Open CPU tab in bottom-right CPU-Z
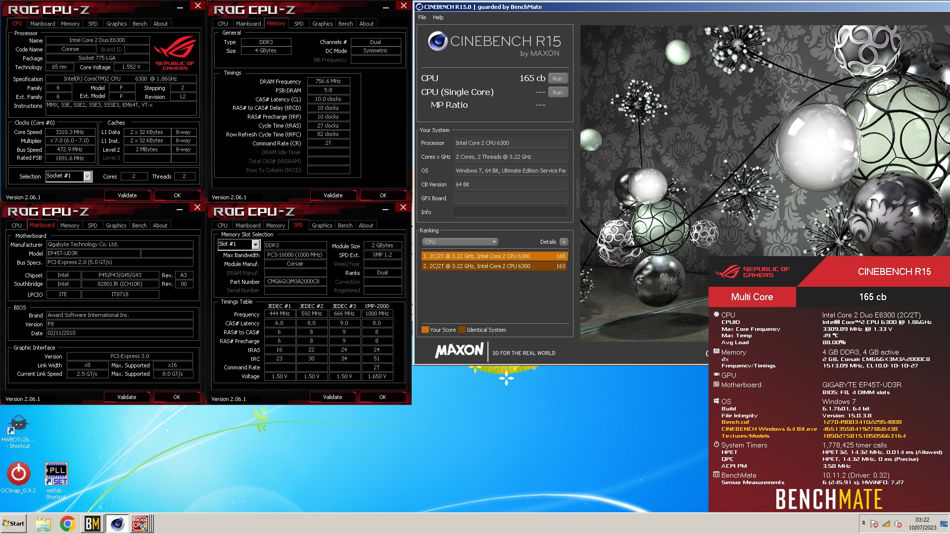The width and height of the screenshot is (950, 534). point(223,225)
